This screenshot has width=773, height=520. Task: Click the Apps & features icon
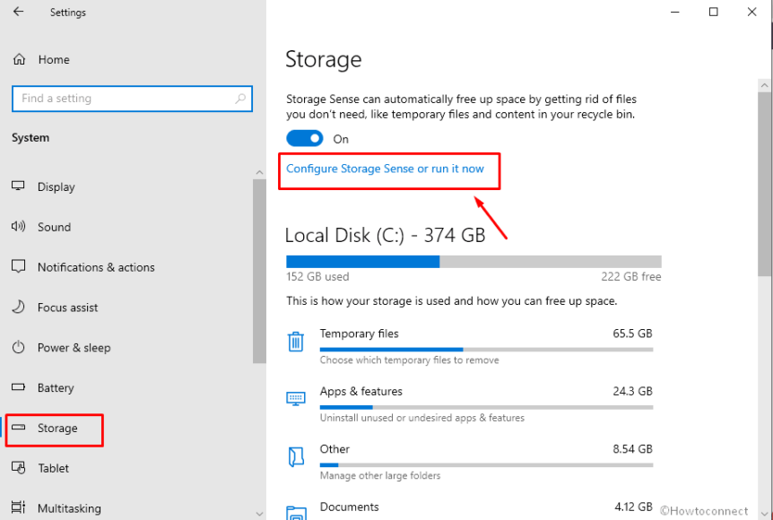click(296, 399)
